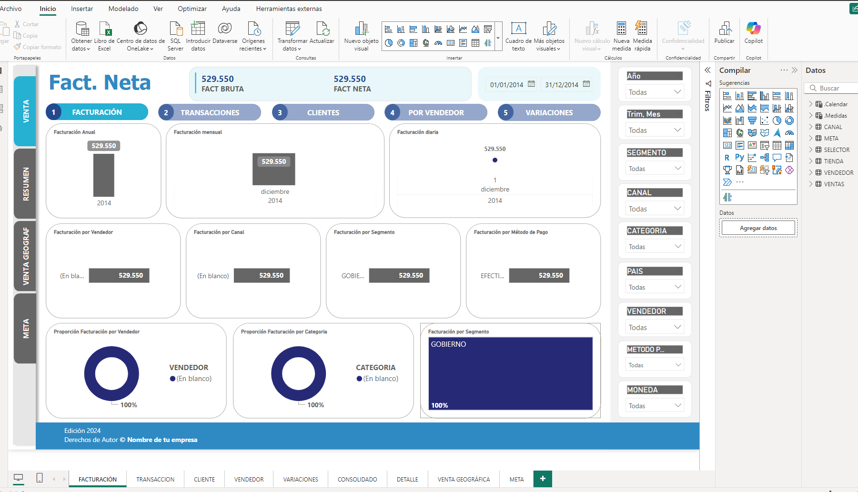
Task: Click the Libro de Excel icon
Action: 105,30
